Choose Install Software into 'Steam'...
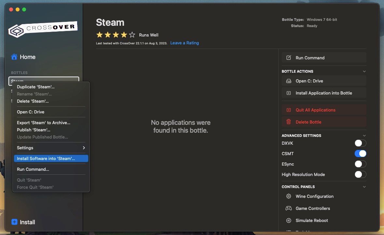The height and width of the screenshot is (235, 384). [x=51, y=158]
